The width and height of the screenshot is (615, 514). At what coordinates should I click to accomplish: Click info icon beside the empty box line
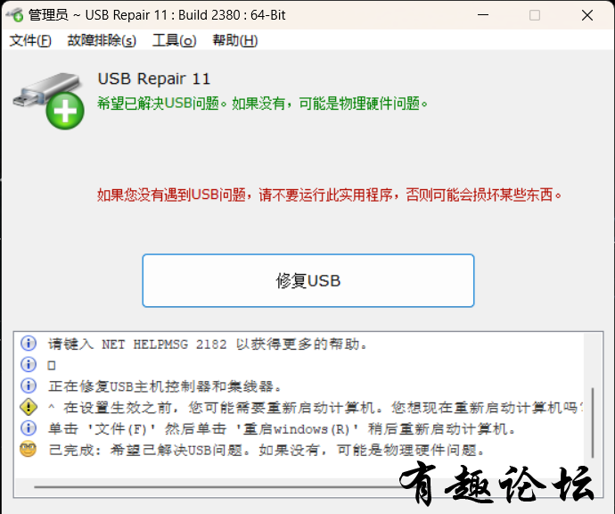[x=29, y=364]
